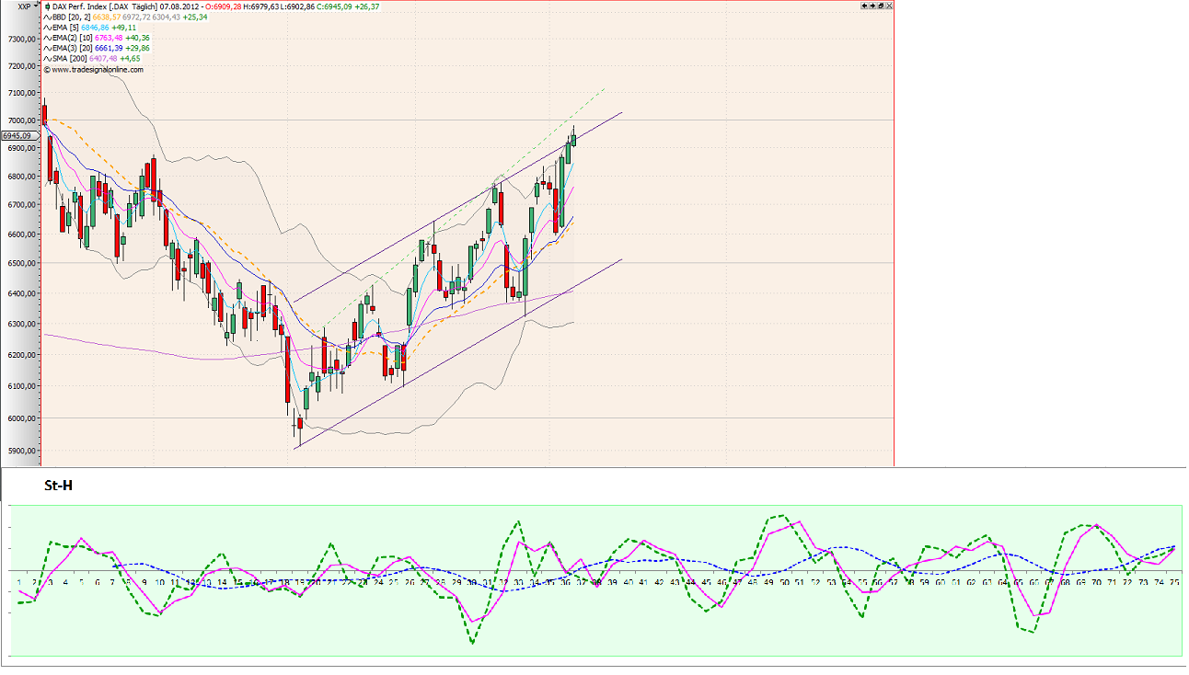Click the instrument pin icon before DAX Perf. Index
The height and width of the screenshot is (675, 1189).
[48, 6]
